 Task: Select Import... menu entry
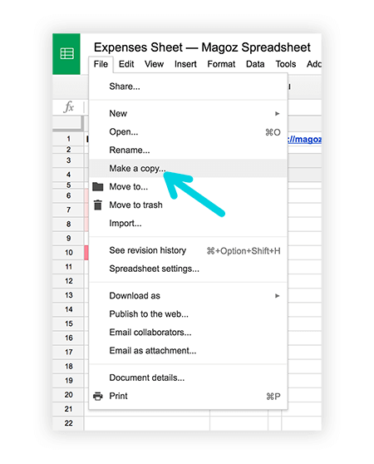point(188,223)
